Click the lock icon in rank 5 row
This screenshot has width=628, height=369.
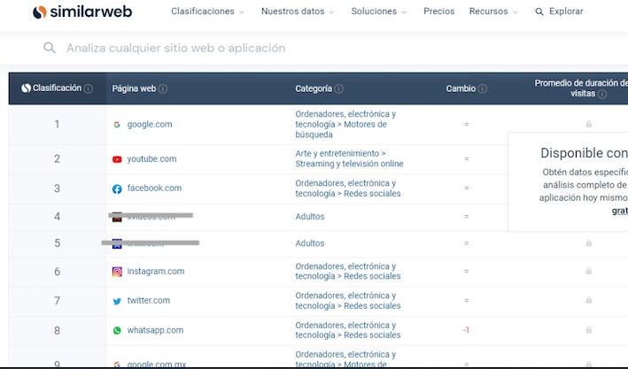[x=589, y=243]
